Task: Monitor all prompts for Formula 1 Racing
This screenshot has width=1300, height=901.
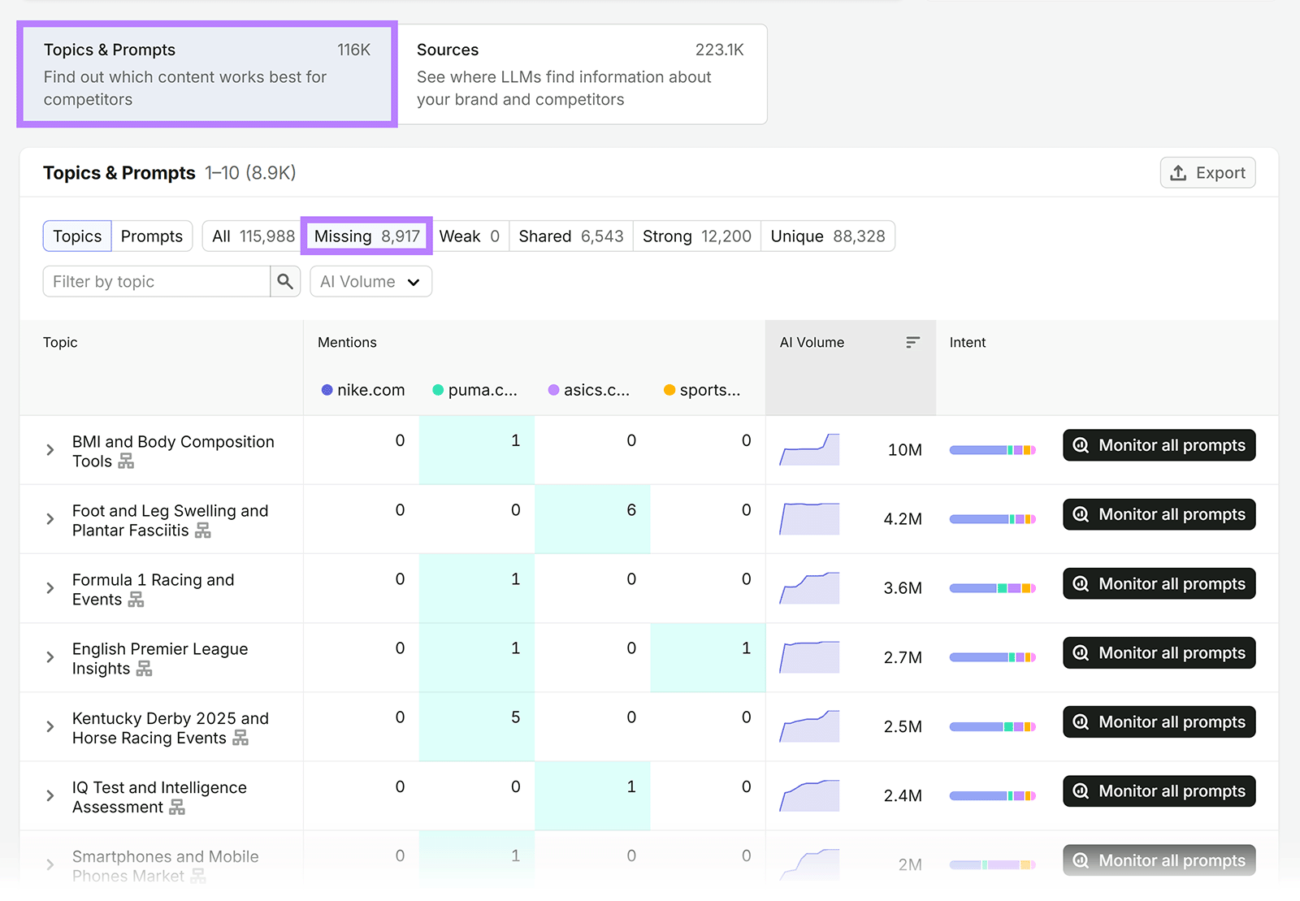Action: [1159, 583]
